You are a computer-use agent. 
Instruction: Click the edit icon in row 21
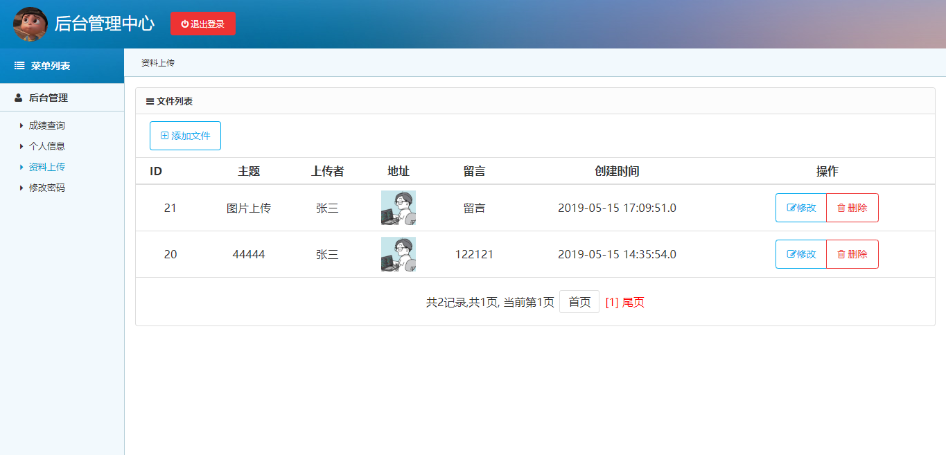click(x=791, y=208)
